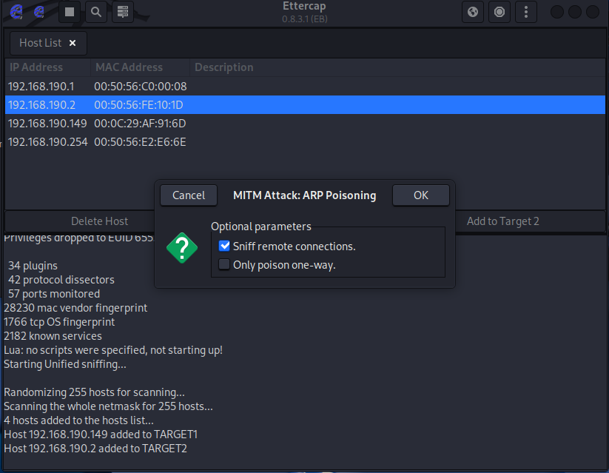The image size is (609, 473).
Task: Click the second Ettercap logo icon
Action: click(x=38, y=12)
